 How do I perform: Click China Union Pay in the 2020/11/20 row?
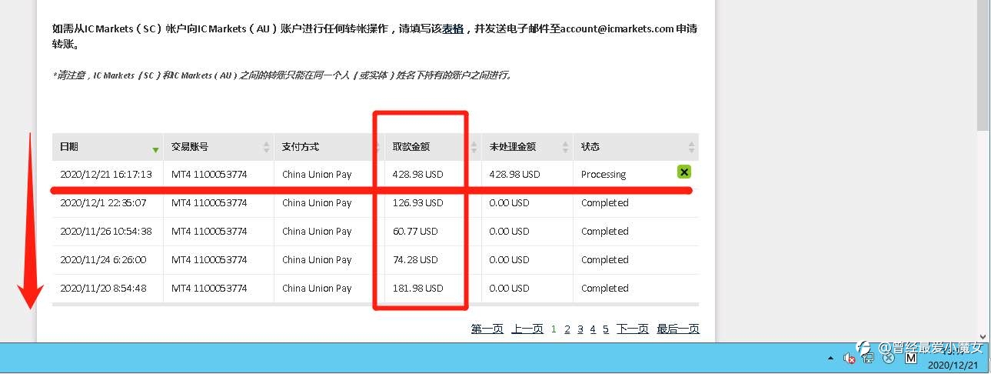coord(317,289)
